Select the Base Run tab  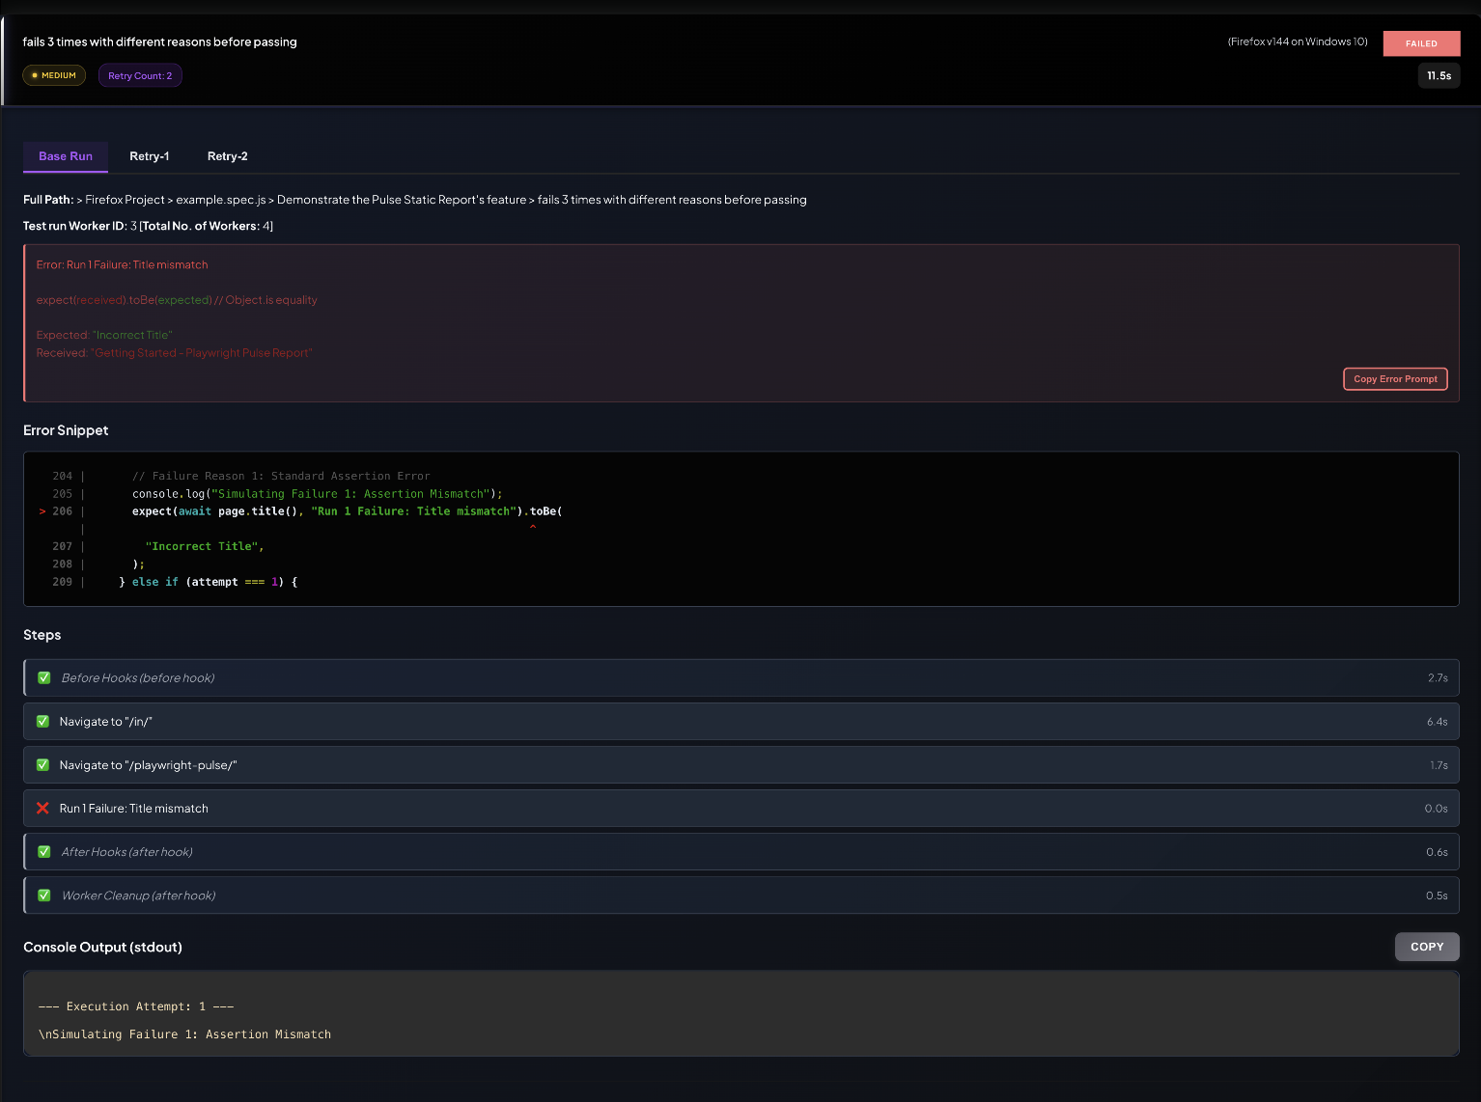[x=66, y=156]
